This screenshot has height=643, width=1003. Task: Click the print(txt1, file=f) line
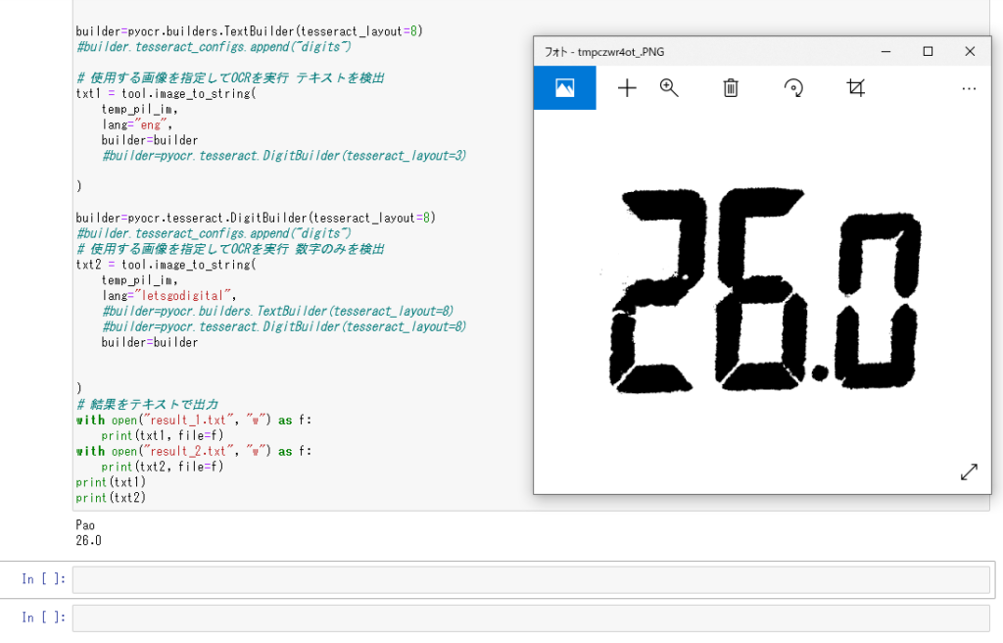coord(163,435)
